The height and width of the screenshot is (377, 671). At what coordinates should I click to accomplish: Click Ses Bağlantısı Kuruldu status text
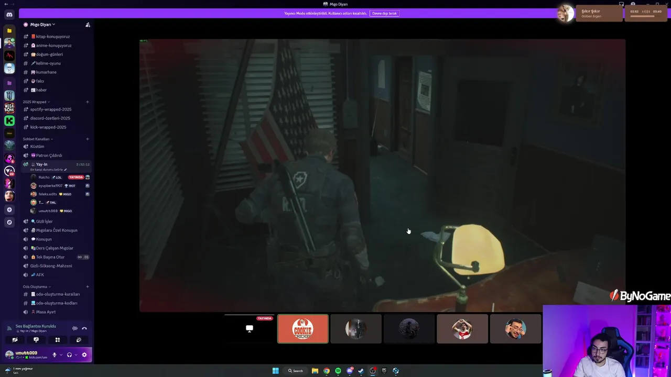[x=36, y=326]
